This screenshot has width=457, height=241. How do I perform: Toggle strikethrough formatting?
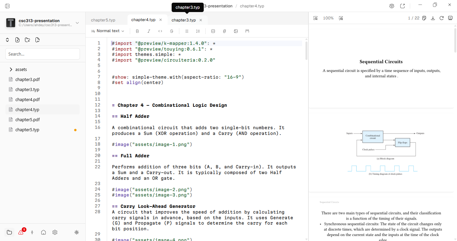[172, 31]
